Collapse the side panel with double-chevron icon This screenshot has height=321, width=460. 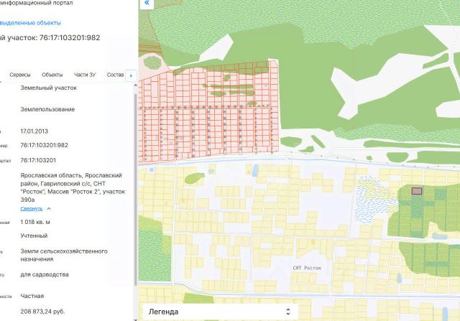click(147, 4)
